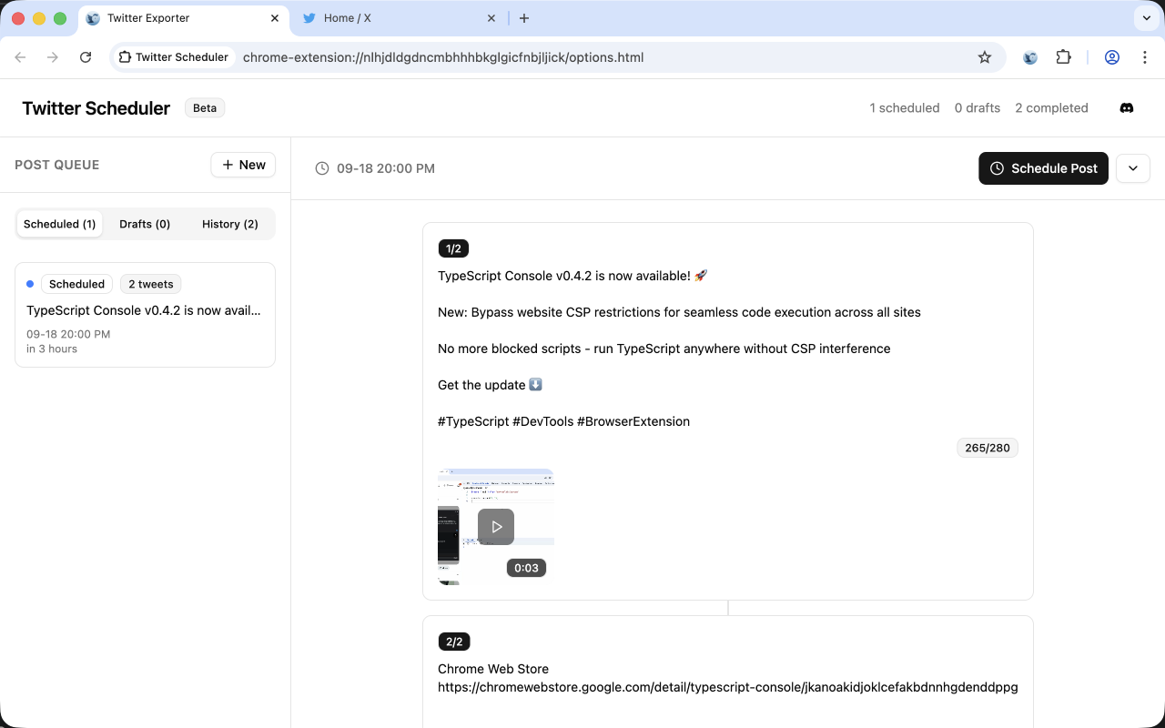Click the #TypeScript #DevTools #BrowserExtension hashtags line

(563, 421)
